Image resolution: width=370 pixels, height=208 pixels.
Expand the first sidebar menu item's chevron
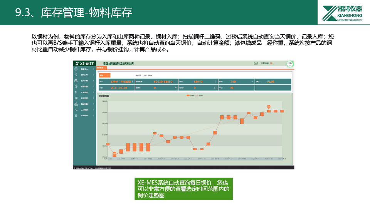[x=94, y=69]
